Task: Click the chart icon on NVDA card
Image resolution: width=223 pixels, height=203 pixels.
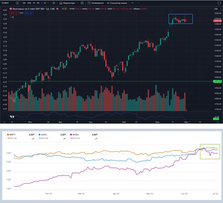Action: point(96,139)
